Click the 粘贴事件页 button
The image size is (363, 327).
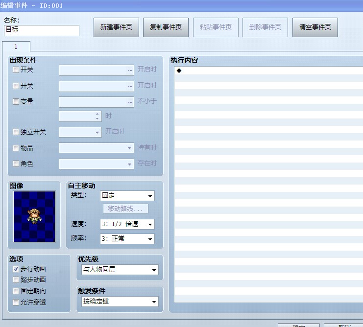[x=216, y=27]
